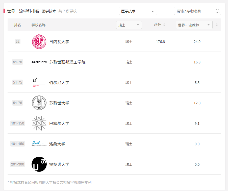
Task: Open 日内瓦大学 link
Action: pyautogui.click(x=59, y=42)
